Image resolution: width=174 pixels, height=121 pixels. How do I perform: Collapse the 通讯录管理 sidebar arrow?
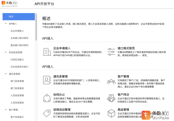point(6,74)
